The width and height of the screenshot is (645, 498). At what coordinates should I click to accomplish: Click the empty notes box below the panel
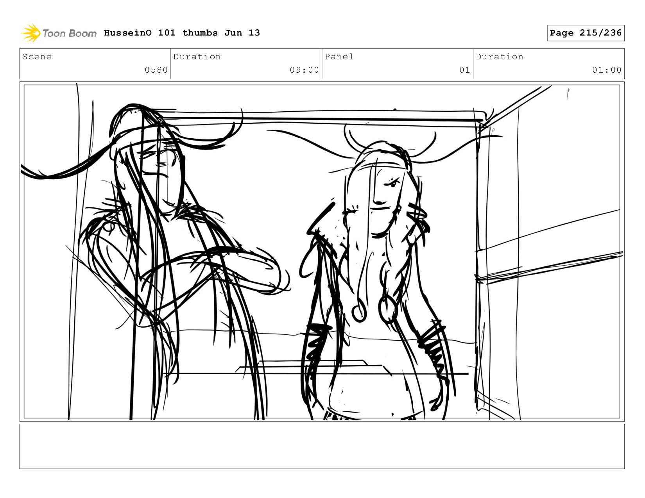[x=322, y=446]
